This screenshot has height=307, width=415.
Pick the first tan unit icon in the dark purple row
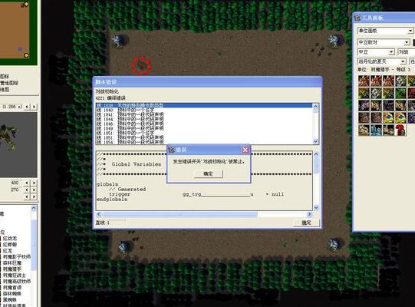pyautogui.click(x=376, y=105)
